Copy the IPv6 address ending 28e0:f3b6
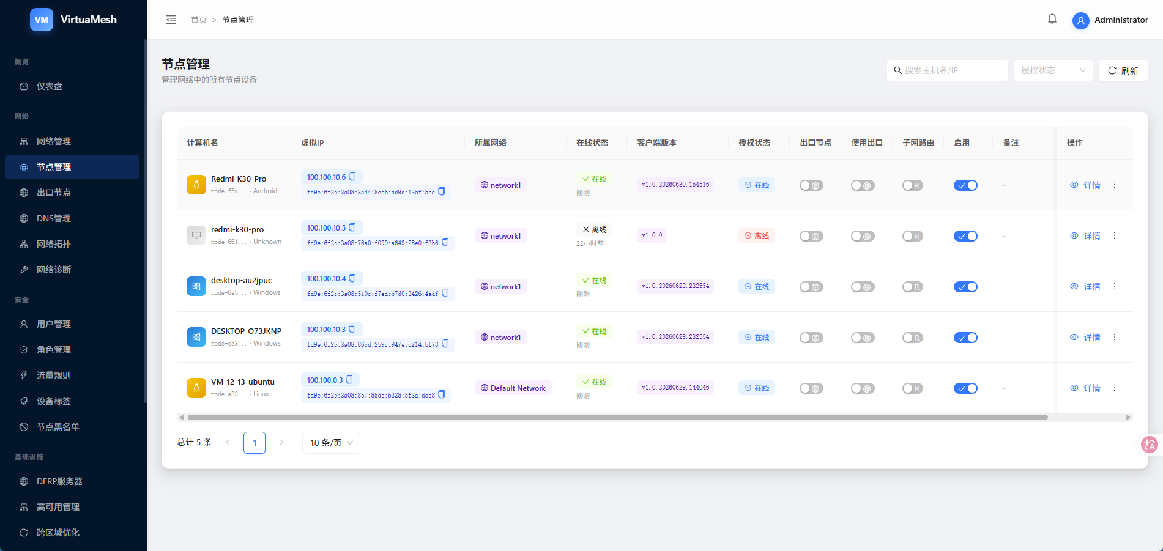Image resolution: width=1163 pixels, height=551 pixels. pos(445,242)
